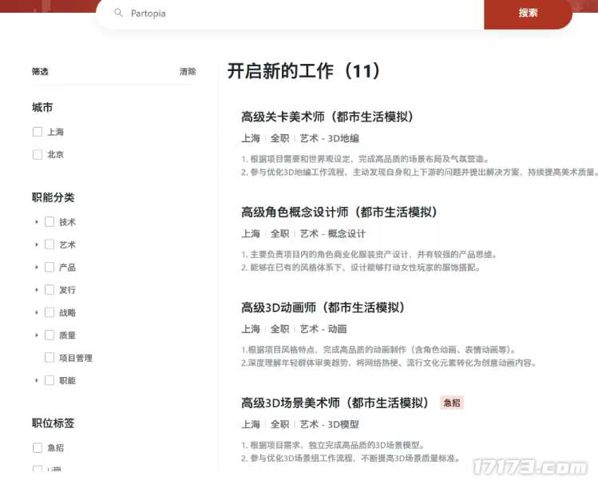This screenshot has height=484, width=598.
Task: Open the 高级关卡美术师 job listing
Action: pos(327,117)
